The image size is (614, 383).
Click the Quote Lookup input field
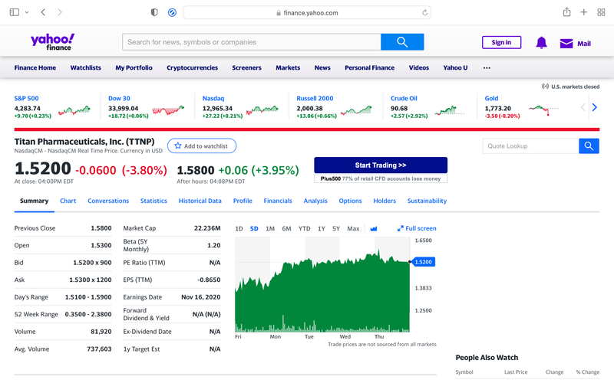[530, 146]
